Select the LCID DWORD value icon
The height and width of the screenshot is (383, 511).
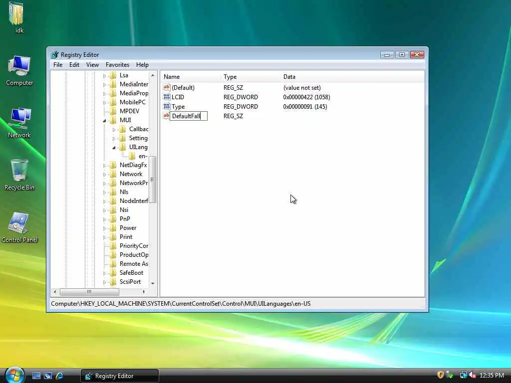coord(167,97)
